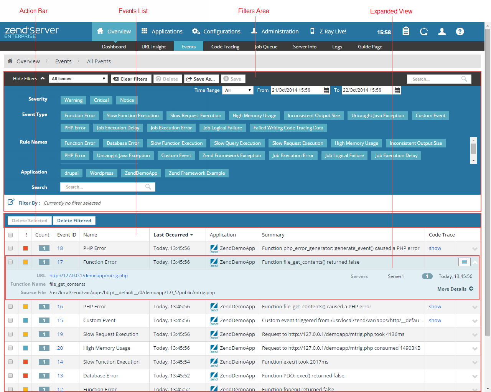Click the From date calendar icon
Image resolution: width=491 pixels, height=392 pixels.
[326, 90]
